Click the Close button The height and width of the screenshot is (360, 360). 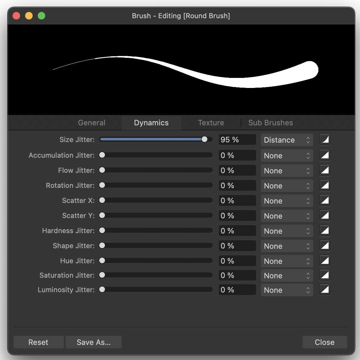click(x=325, y=342)
